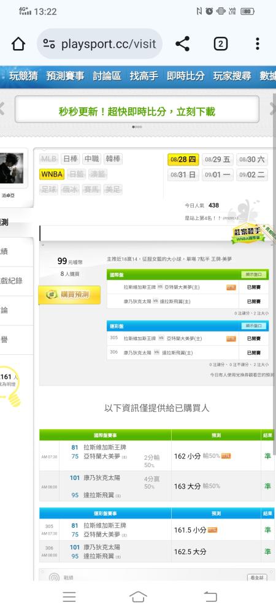Tap the lightbulb 161 人 icon
276x613 pixels.
coord(10,387)
